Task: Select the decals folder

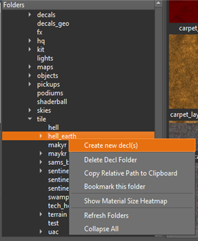Action: (46, 15)
